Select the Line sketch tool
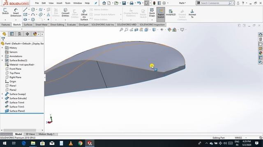Screen dimensions: 263x147 (25, 9)
